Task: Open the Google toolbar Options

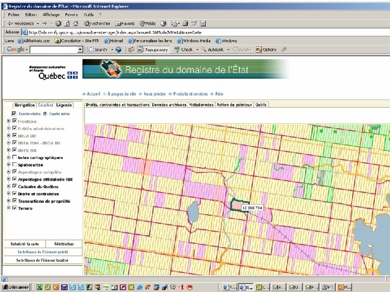Action: click(x=266, y=50)
